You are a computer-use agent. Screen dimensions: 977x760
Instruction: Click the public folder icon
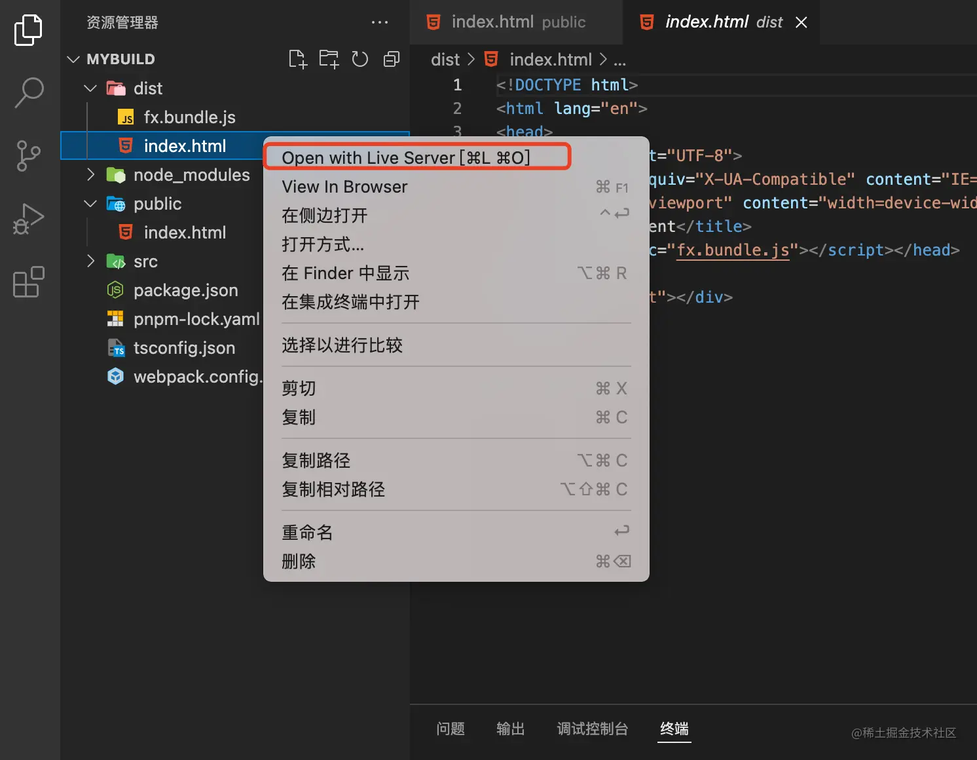(116, 204)
